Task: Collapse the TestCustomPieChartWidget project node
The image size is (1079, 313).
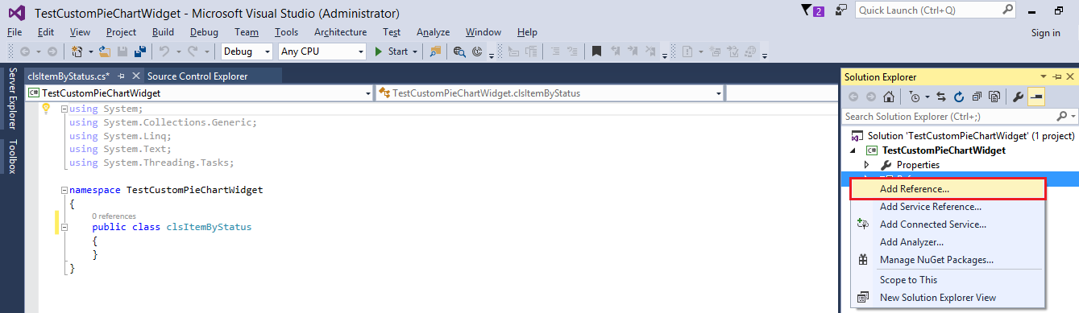Action: coord(853,150)
